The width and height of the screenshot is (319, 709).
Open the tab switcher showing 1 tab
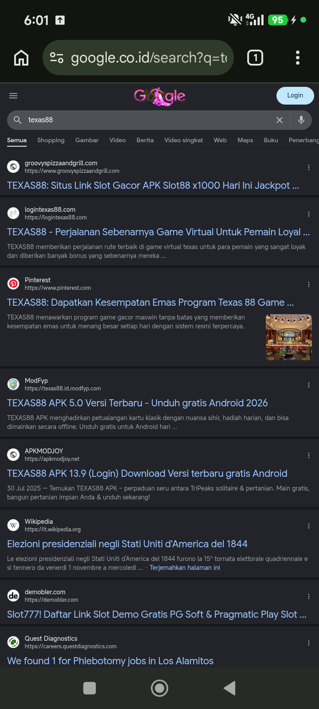tap(255, 58)
